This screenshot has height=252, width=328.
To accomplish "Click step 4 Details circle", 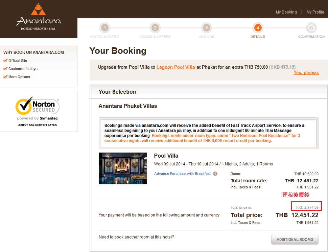I will point(258,28).
